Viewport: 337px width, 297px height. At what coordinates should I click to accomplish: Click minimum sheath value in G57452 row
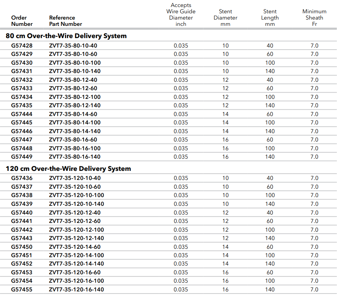pos(314,264)
